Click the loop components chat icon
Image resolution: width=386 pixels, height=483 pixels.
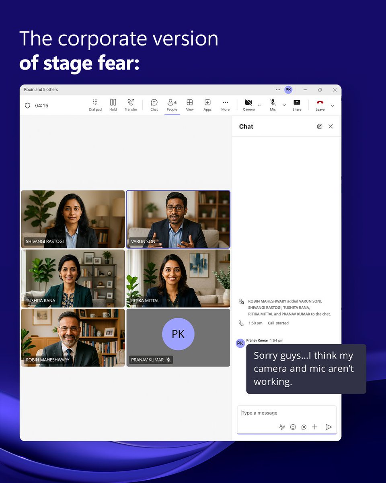click(x=304, y=427)
